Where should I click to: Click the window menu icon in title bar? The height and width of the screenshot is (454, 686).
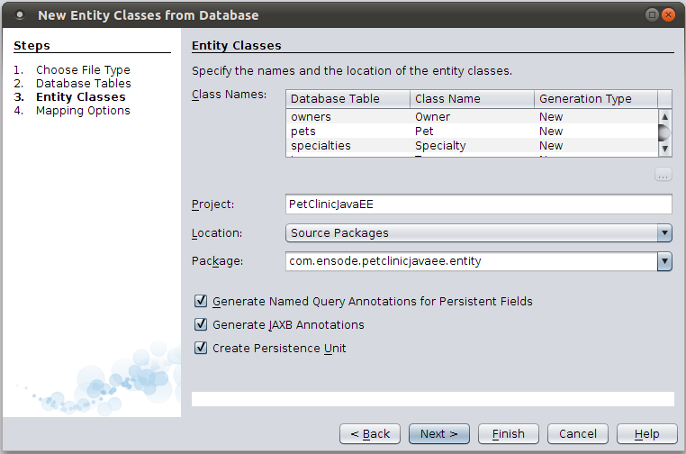[19, 15]
